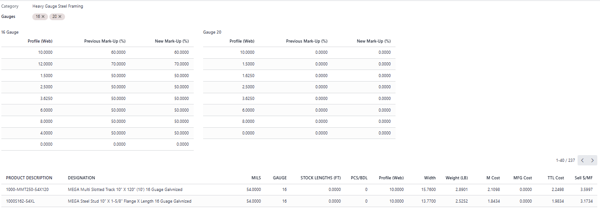Viewport: 600px width, 208px height.
Task: Go to next page of products
Action: click(593, 160)
